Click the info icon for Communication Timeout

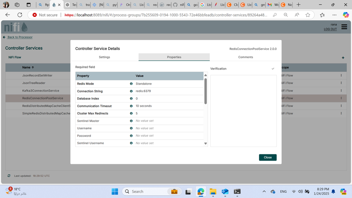tap(131, 106)
